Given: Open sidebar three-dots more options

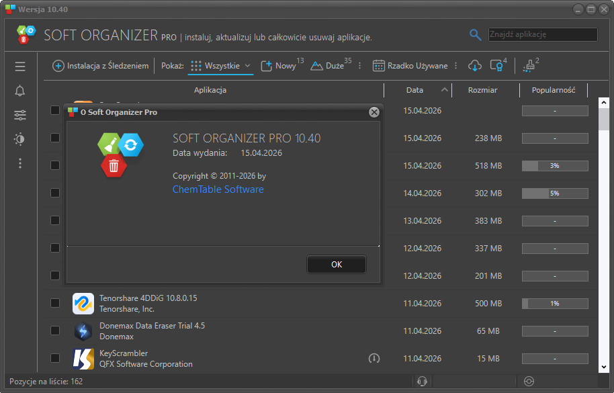Looking at the screenshot, I should [20, 163].
